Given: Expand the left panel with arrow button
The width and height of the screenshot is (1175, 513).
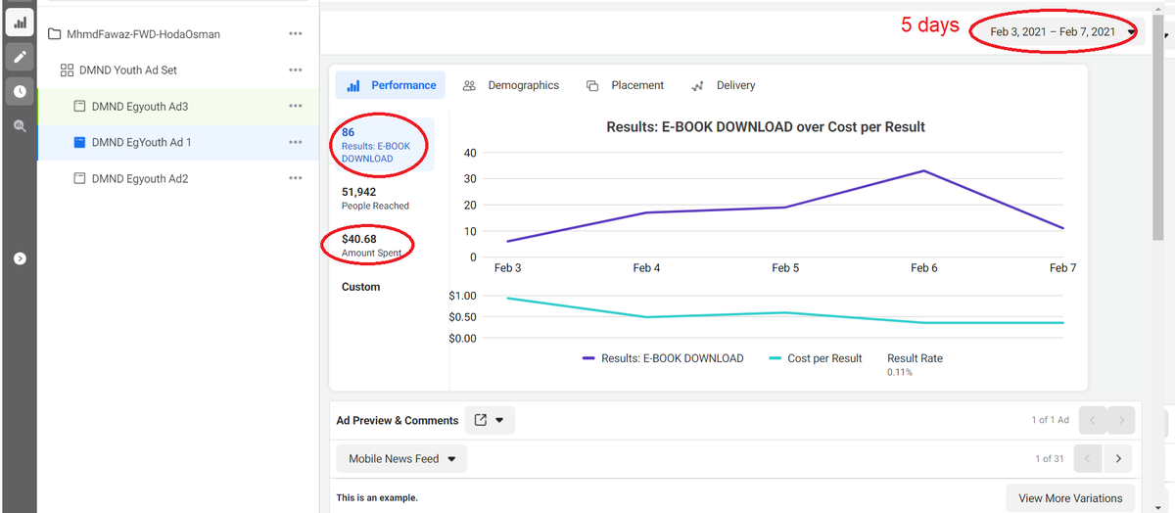Looking at the screenshot, I should (18, 258).
